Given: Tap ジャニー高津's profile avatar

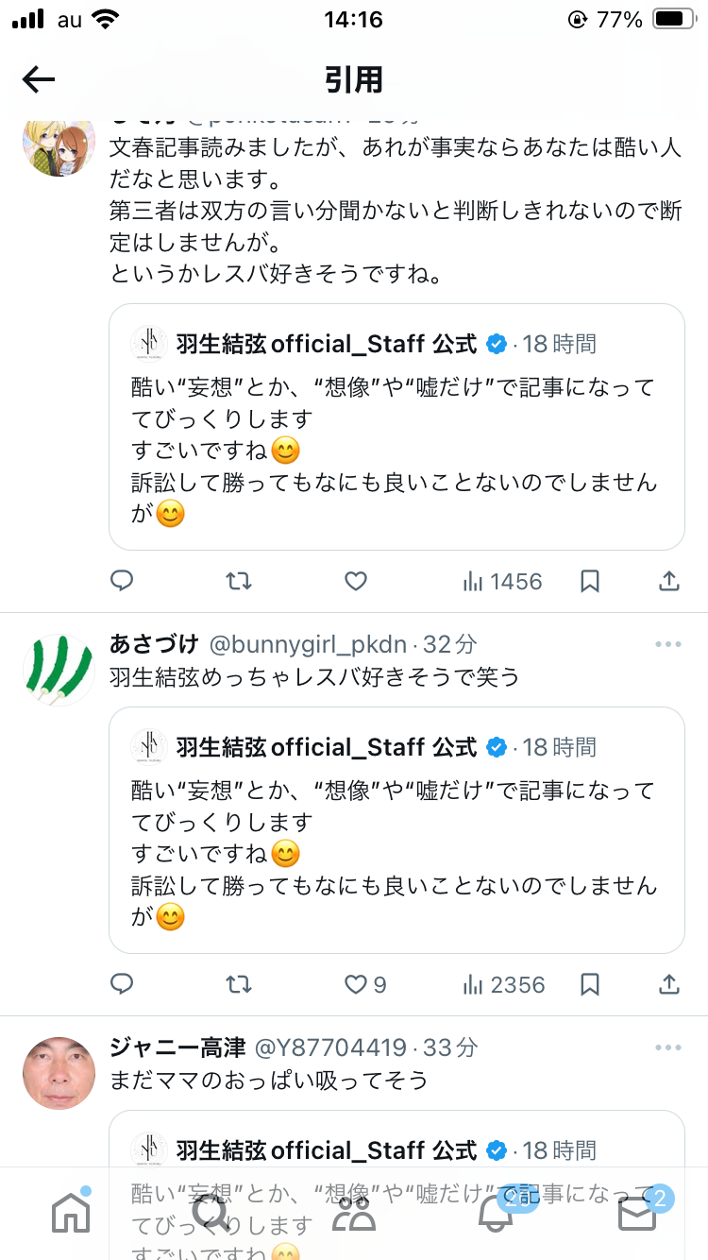Looking at the screenshot, I should [59, 1073].
